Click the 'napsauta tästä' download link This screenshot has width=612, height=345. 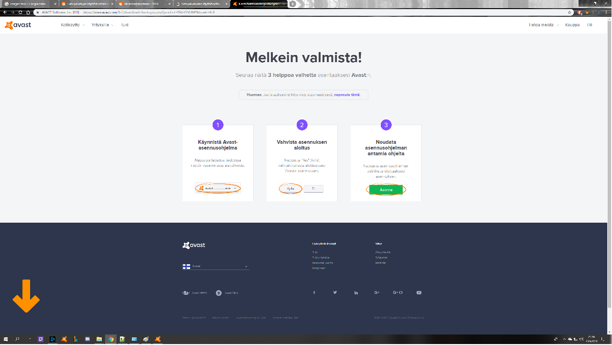(x=347, y=95)
